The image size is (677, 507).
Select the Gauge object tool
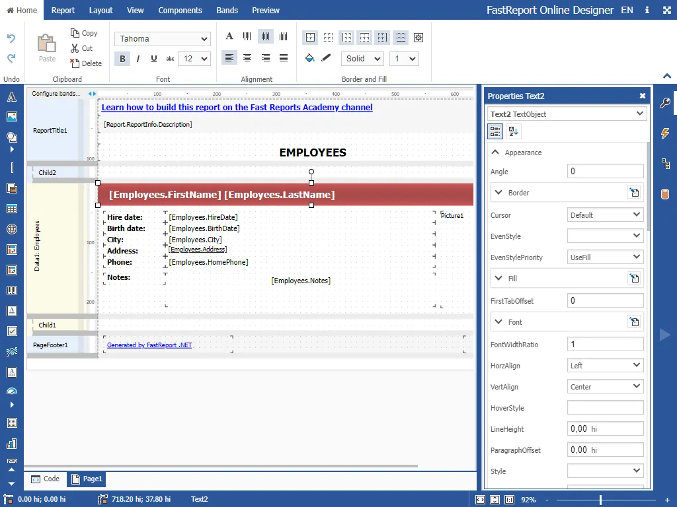pos(12,391)
